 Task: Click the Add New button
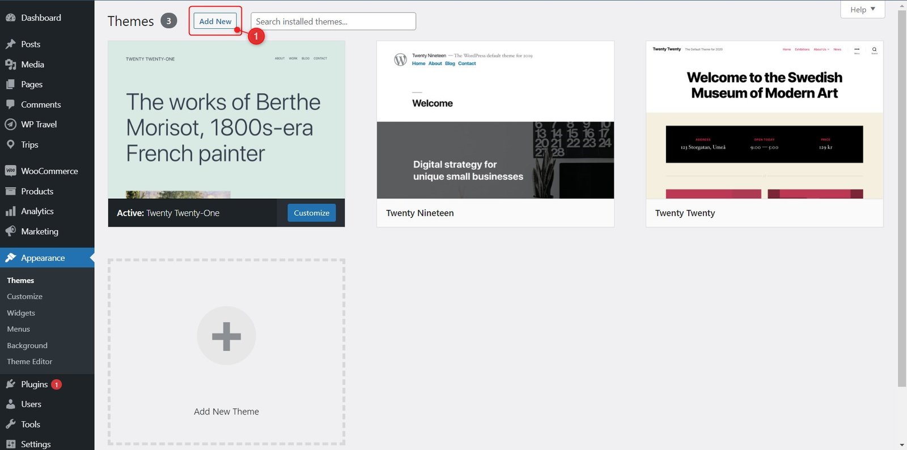215,21
